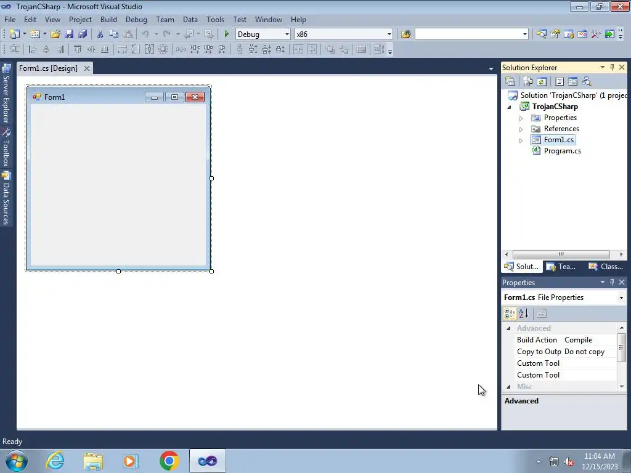Open the Tools menu
Image resolution: width=631 pixels, height=473 pixels.
(215, 19)
